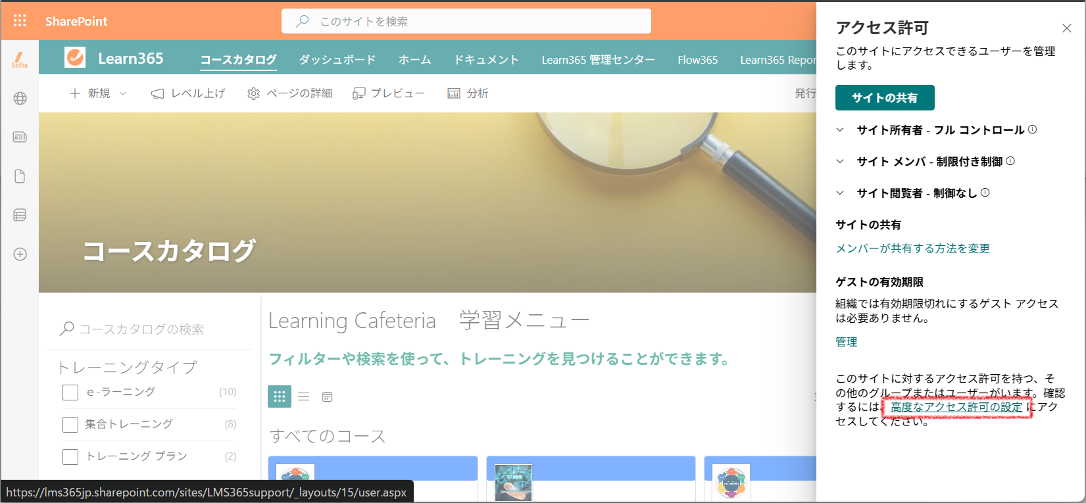Click プレビュー in the command bar
Image resolution: width=1086 pixels, height=503 pixels.
(389, 93)
